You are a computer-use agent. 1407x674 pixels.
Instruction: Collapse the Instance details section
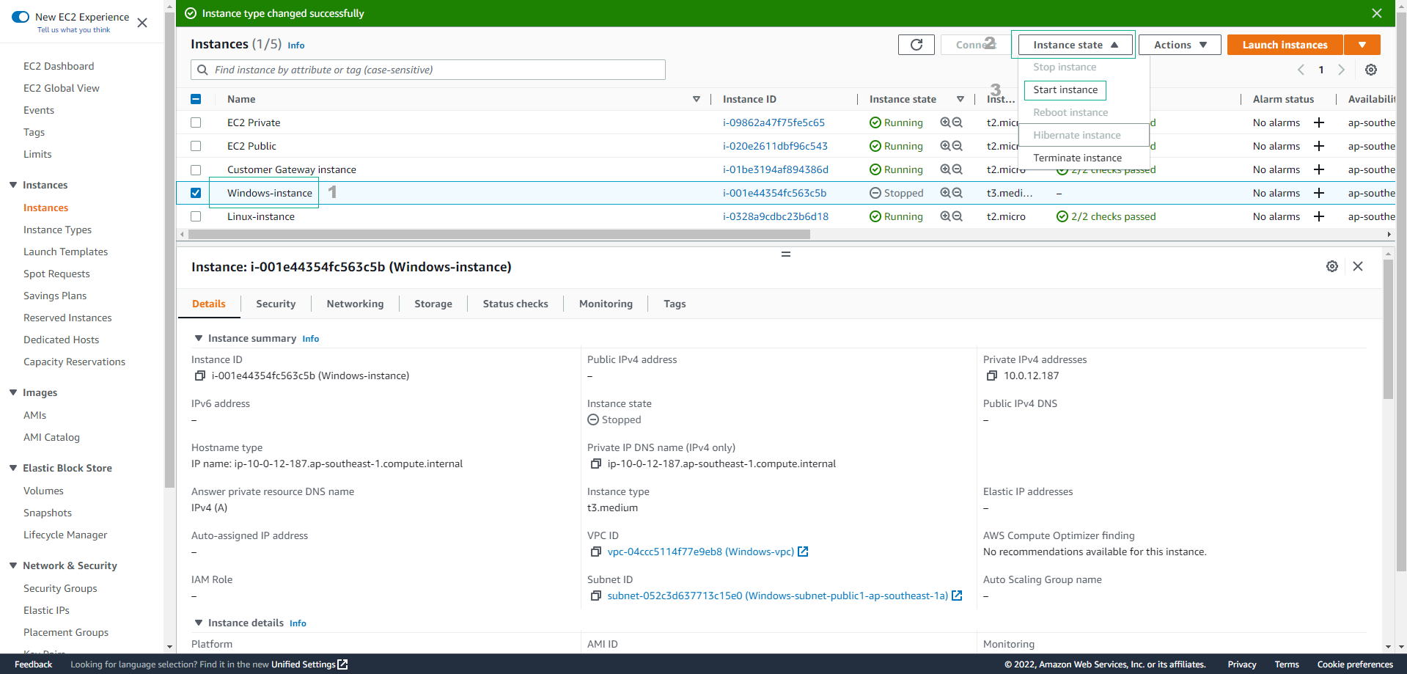pos(198,623)
